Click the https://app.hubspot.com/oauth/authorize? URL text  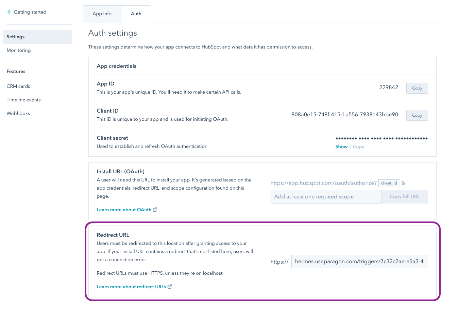click(x=323, y=183)
